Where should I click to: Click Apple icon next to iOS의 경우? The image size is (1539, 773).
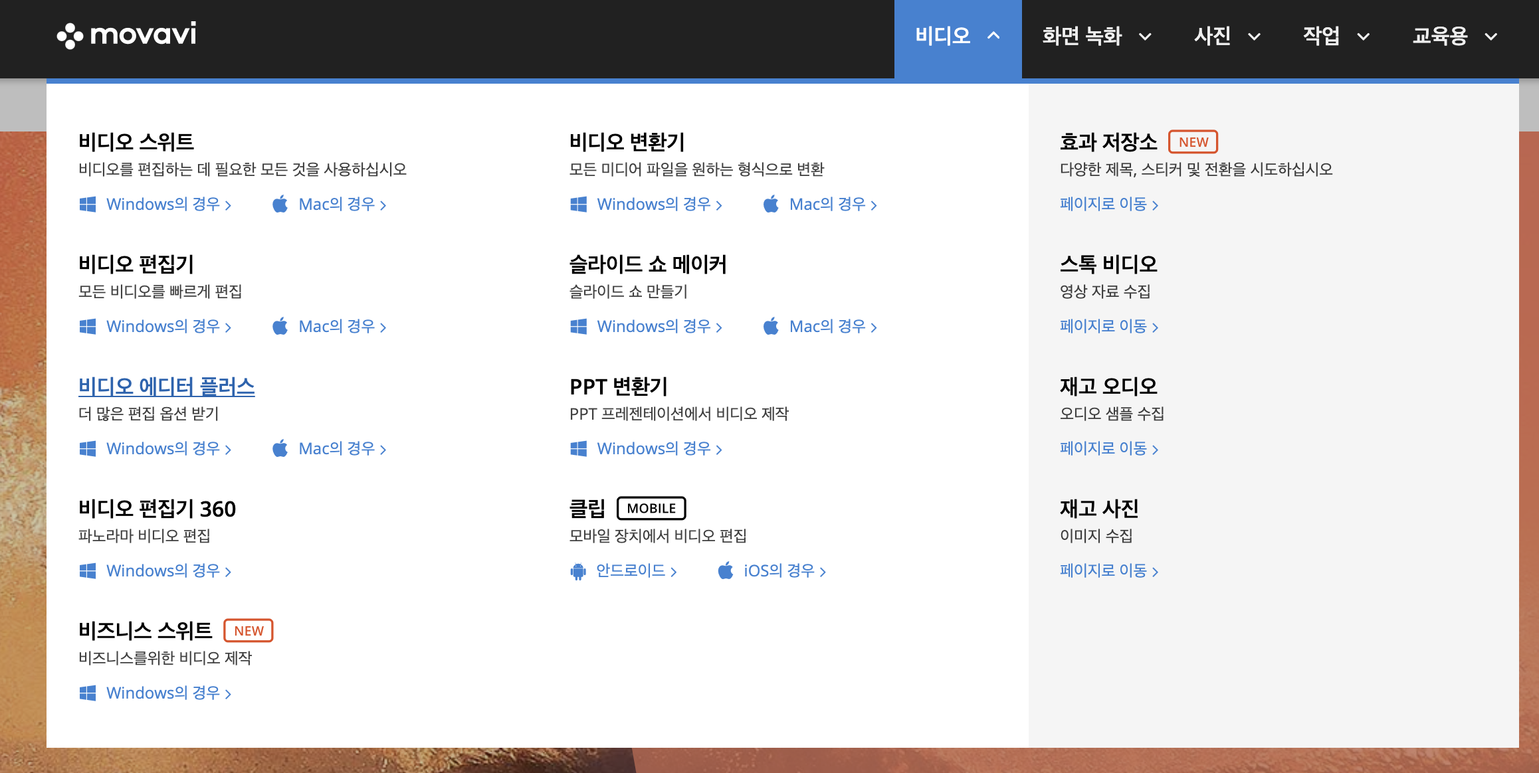point(726,571)
